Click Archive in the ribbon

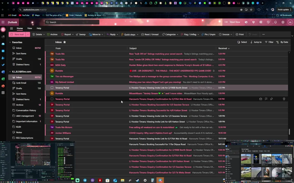(52, 34)
